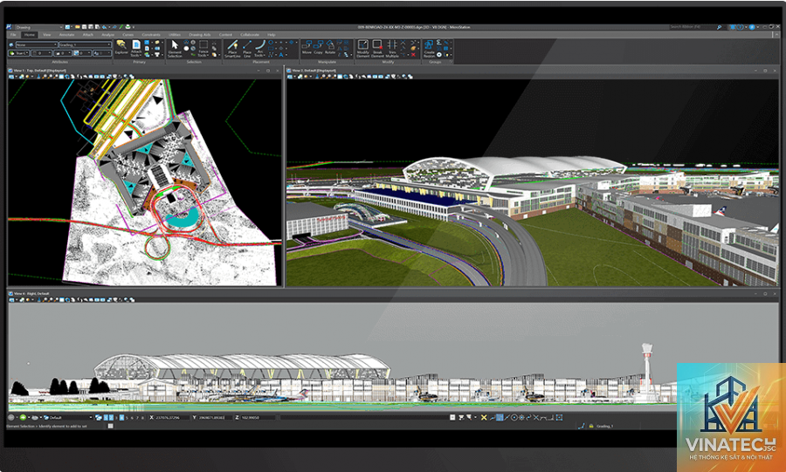Click the Move tool in Manipulate group
Screen dimensions: 786x472
[x=307, y=48]
